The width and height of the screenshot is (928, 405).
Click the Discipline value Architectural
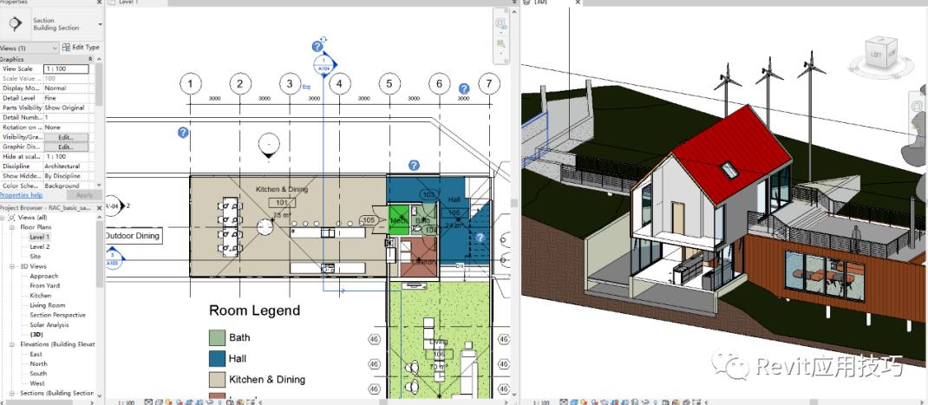pyautogui.click(x=62, y=167)
